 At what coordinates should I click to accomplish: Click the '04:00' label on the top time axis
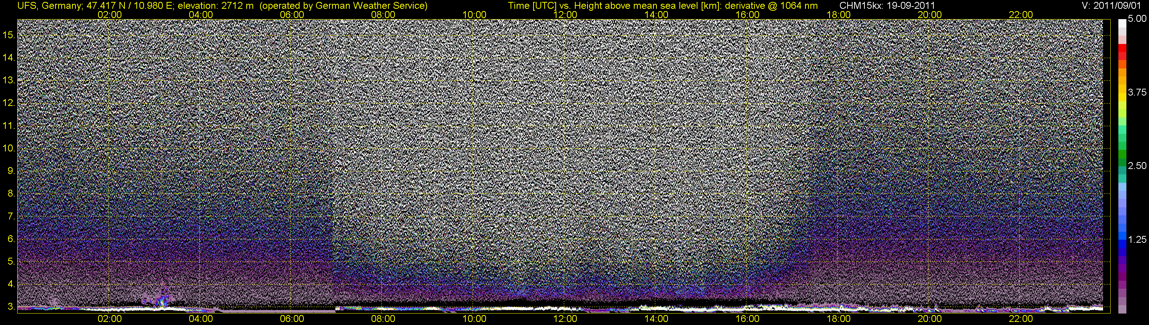tap(201, 15)
